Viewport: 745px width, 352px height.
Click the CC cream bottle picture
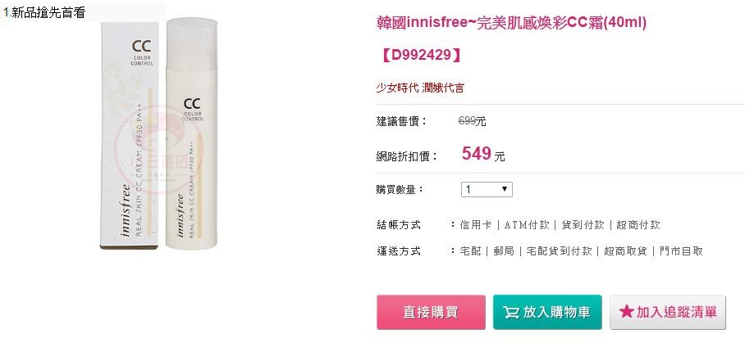pos(191,133)
